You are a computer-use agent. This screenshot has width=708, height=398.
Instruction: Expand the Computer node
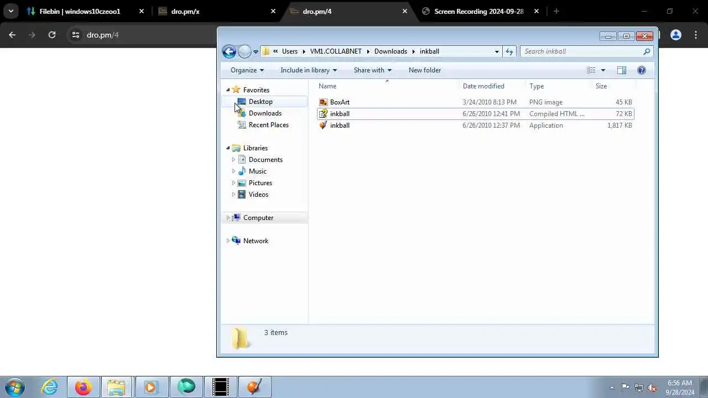[x=228, y=218]
